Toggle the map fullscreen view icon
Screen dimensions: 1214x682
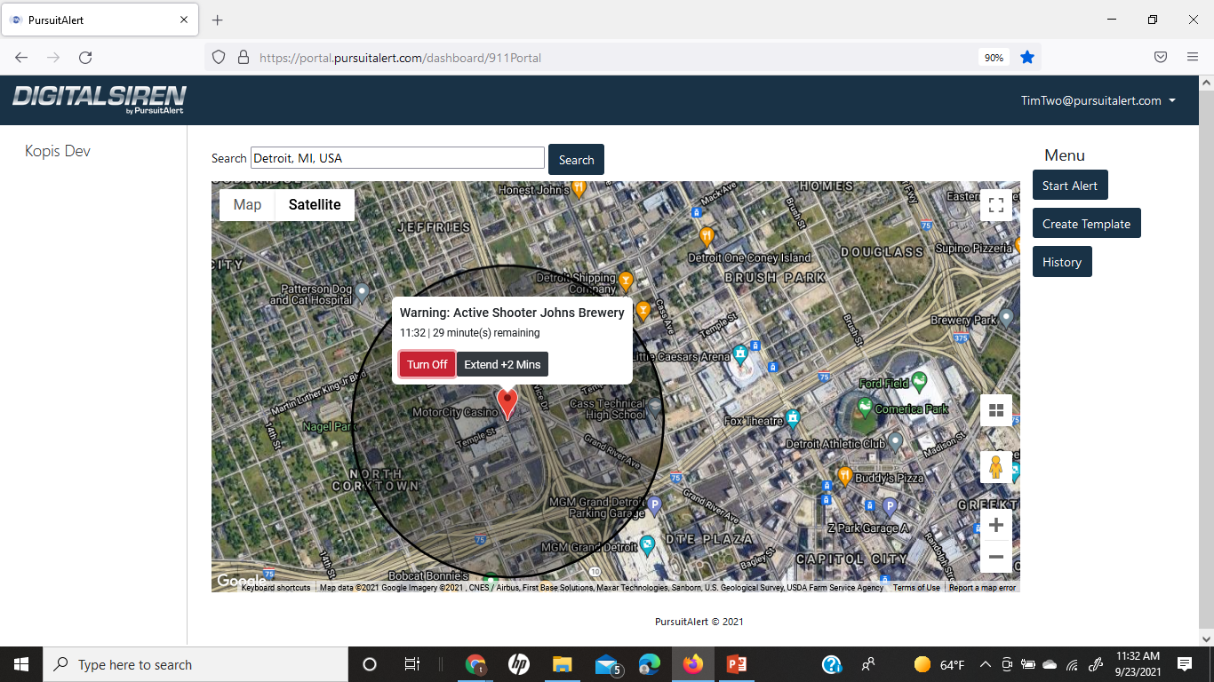pos(996,205)
